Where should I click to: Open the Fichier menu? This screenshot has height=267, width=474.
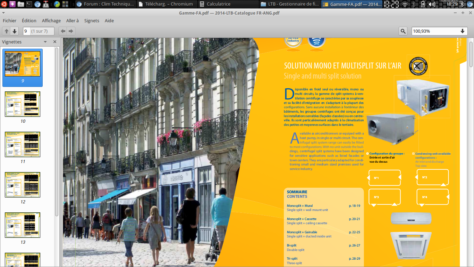coord(10,21)
